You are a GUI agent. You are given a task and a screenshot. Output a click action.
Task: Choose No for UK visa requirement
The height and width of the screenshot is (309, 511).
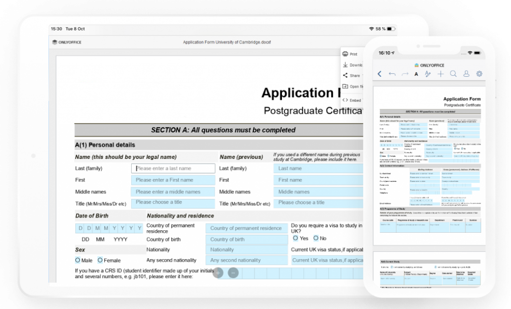coord(316,238)
